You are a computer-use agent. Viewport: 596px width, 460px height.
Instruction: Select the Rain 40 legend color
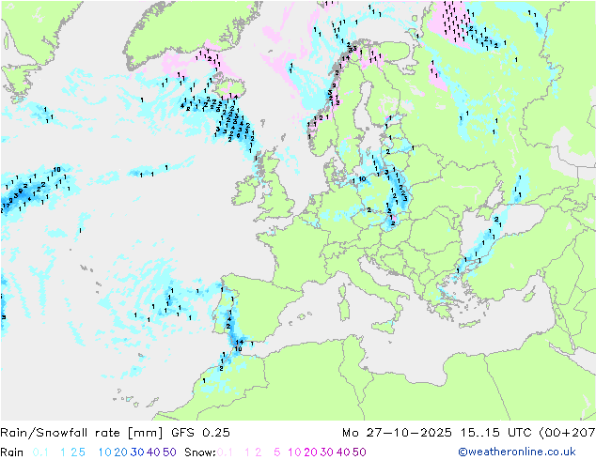pyautogui.click(x=153, y=452)
